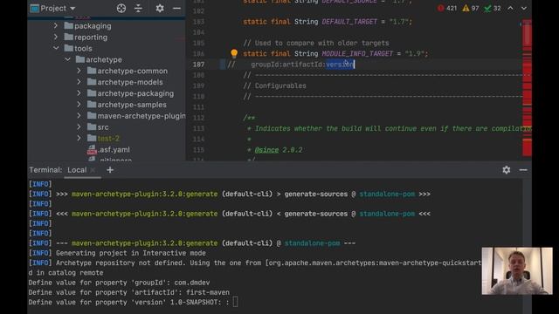Click the selected word 'version' in editor
Screen dimensions: 559x314
340,65
